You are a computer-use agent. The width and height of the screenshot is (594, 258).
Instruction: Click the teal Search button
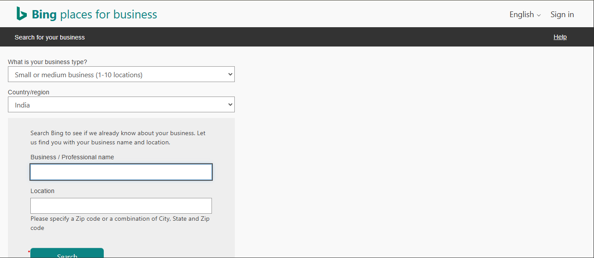coord(67,253)
